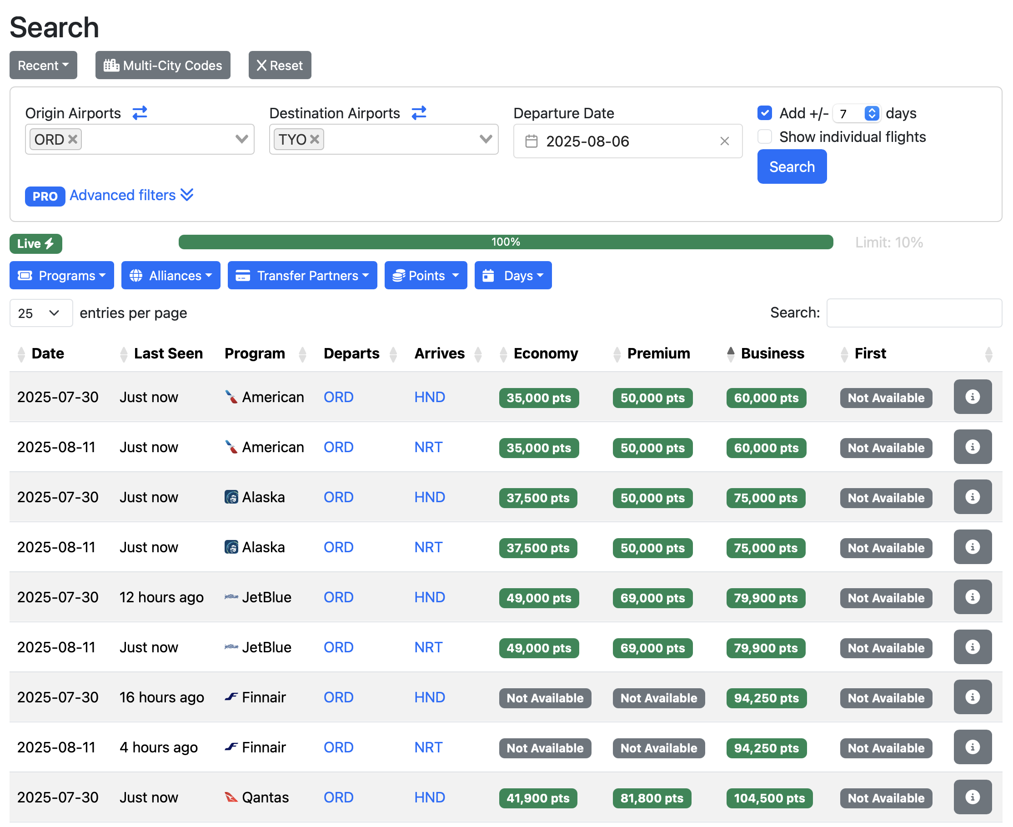Click the Limit: 10% label

889,242
